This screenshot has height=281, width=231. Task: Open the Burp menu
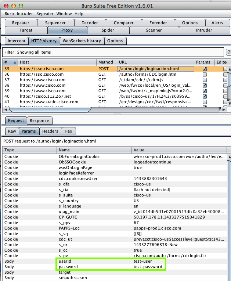point(9,14)
